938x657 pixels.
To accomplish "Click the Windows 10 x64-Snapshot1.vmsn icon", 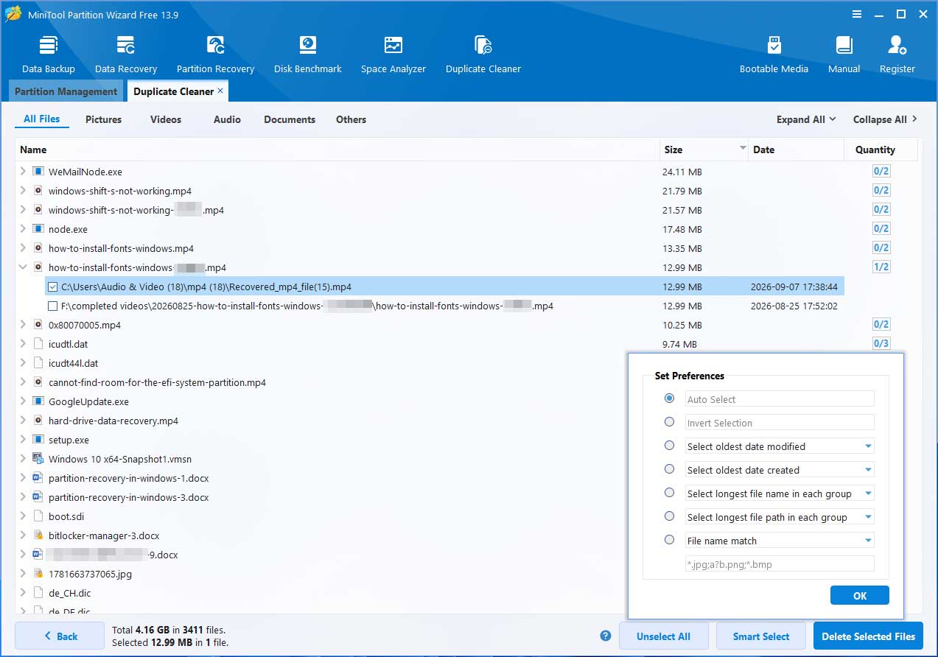I will point(38,459).
